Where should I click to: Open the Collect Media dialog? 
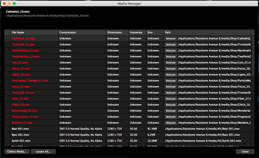[x=17, y=151]
